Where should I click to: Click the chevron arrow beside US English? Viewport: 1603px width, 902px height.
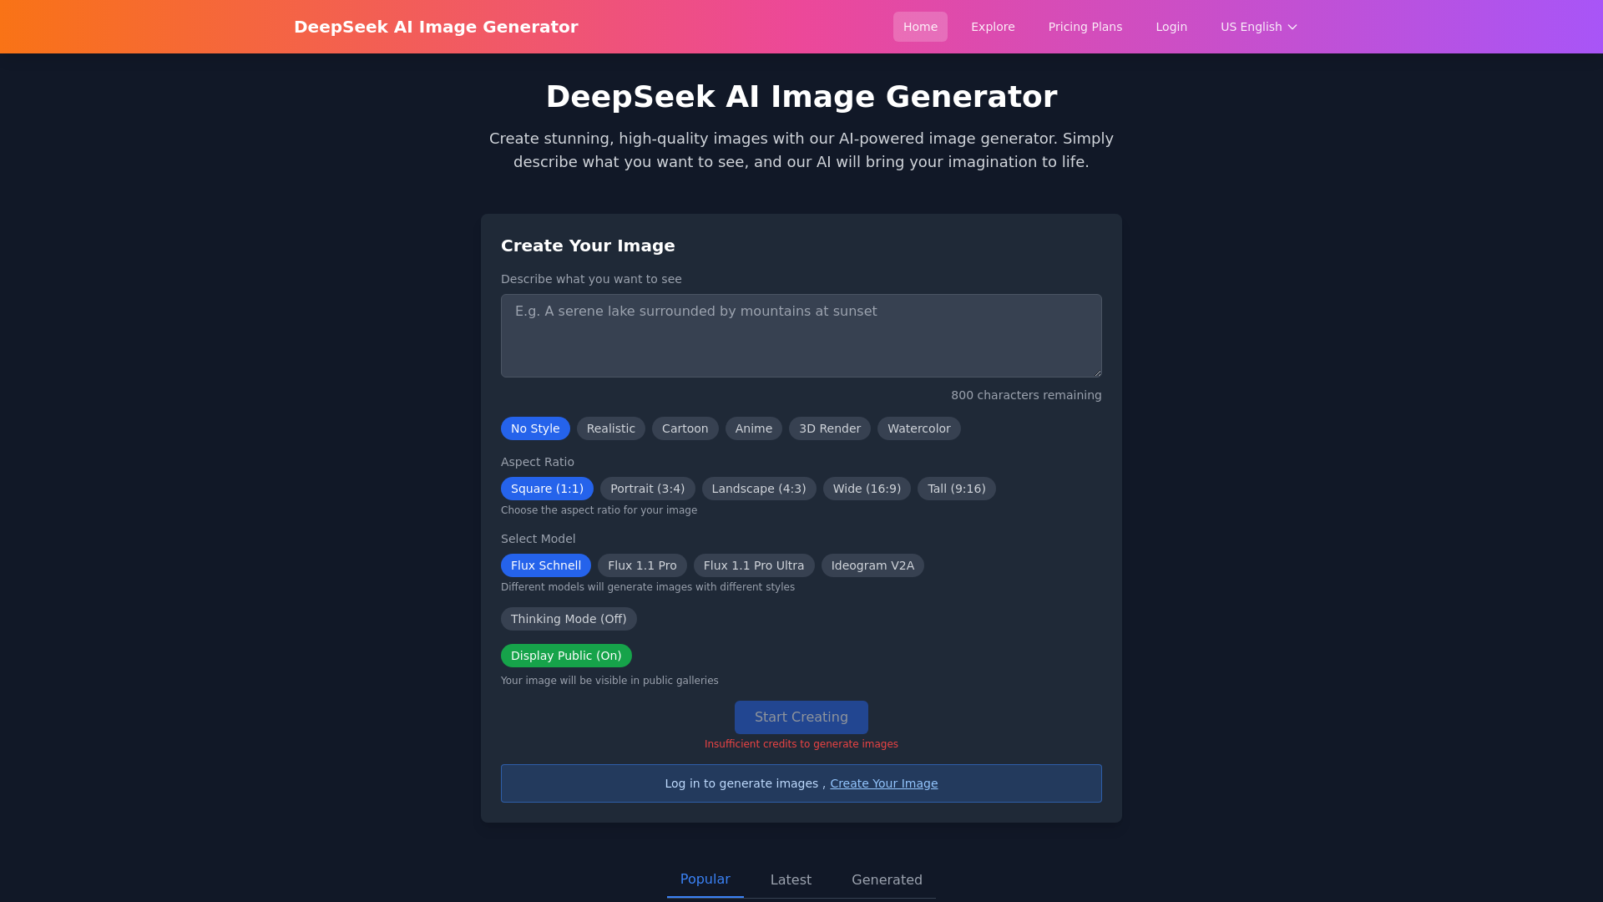click(x=1292, y=27)
